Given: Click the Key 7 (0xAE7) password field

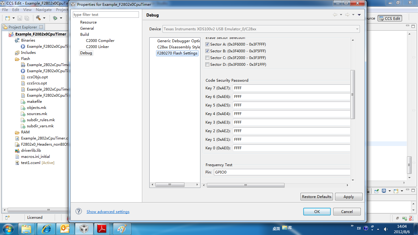Looking at the screenshot, I should click(x=292, y=88).
